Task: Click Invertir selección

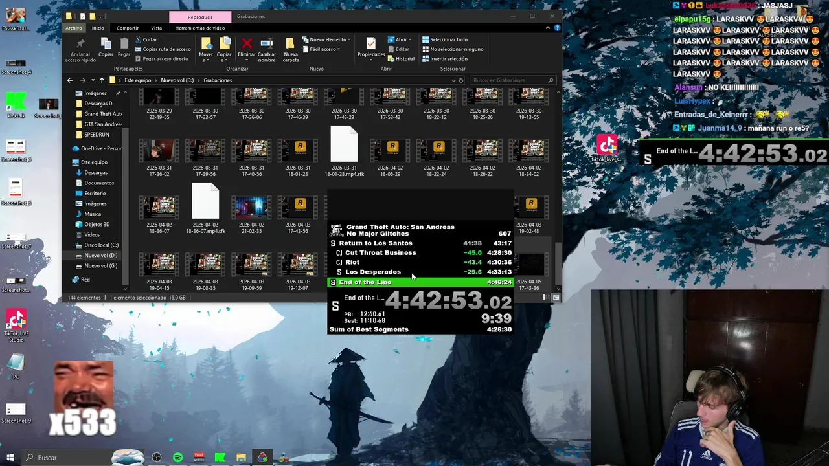Action: pyautogui.click(x=444, y=58)
